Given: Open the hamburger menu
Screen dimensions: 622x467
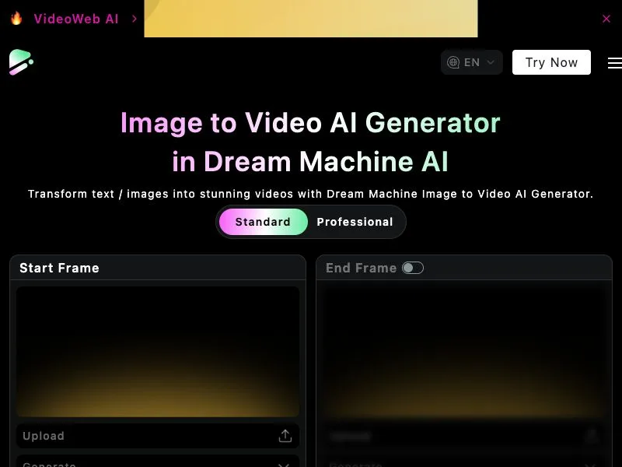Looking at the screenshot, I should [x=615, y=63].
